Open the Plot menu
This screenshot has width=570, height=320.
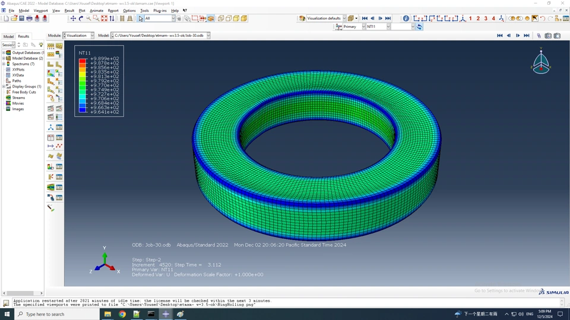pyautogui.click(x=82, y=11)
